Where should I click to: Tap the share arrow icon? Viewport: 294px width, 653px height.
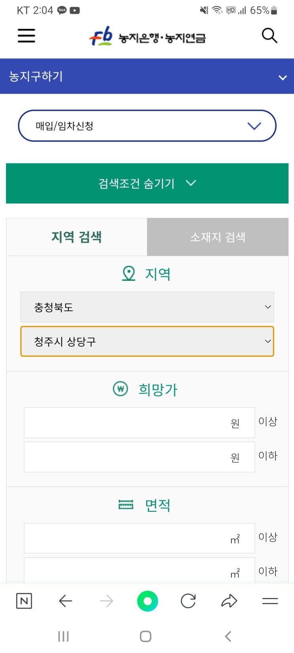click(229, 601)
